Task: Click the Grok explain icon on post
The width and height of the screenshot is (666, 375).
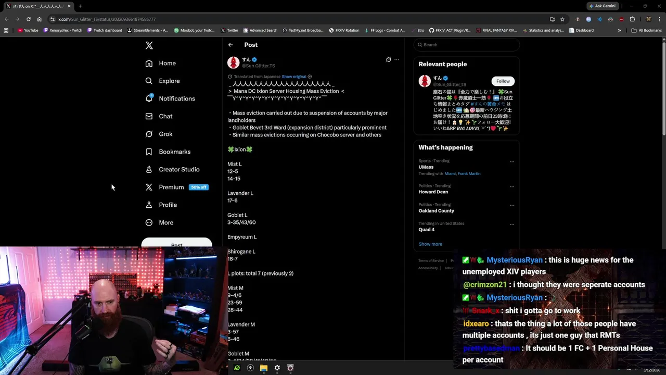Action: 388,59
